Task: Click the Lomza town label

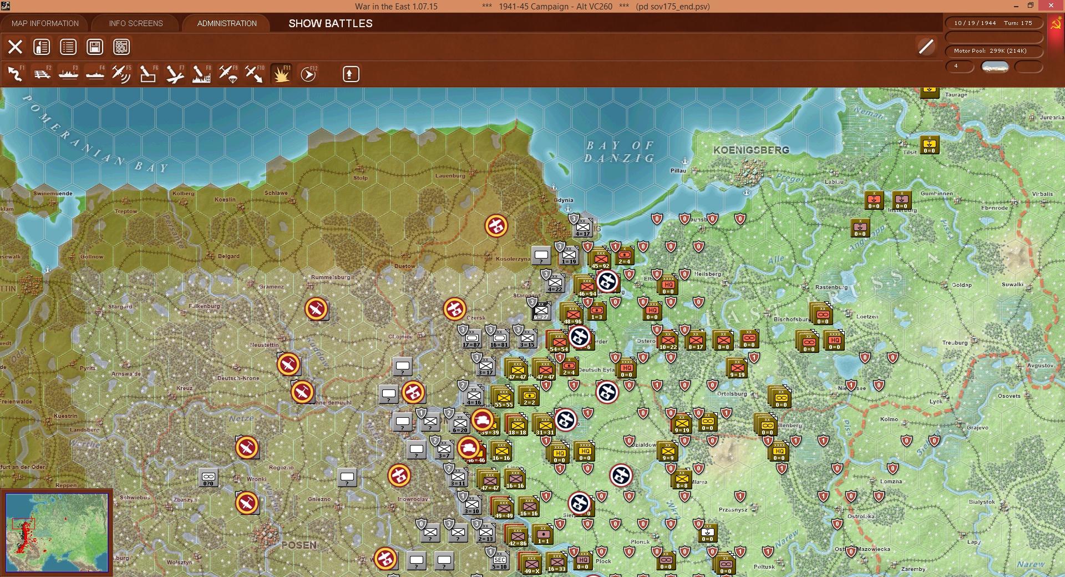Action: [891, 482]
